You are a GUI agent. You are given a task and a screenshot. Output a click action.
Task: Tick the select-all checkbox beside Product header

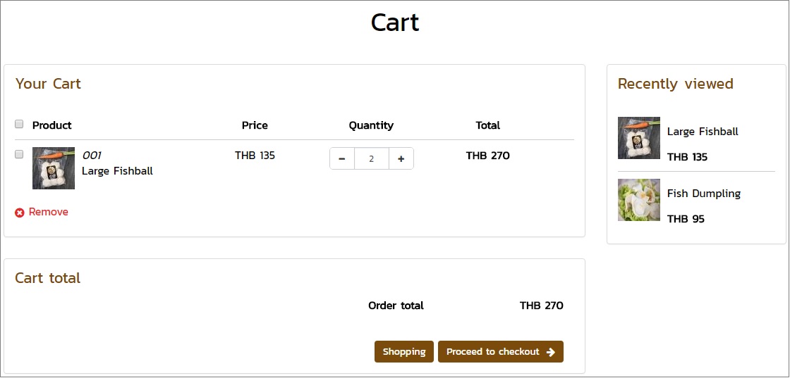coord(19,124)
